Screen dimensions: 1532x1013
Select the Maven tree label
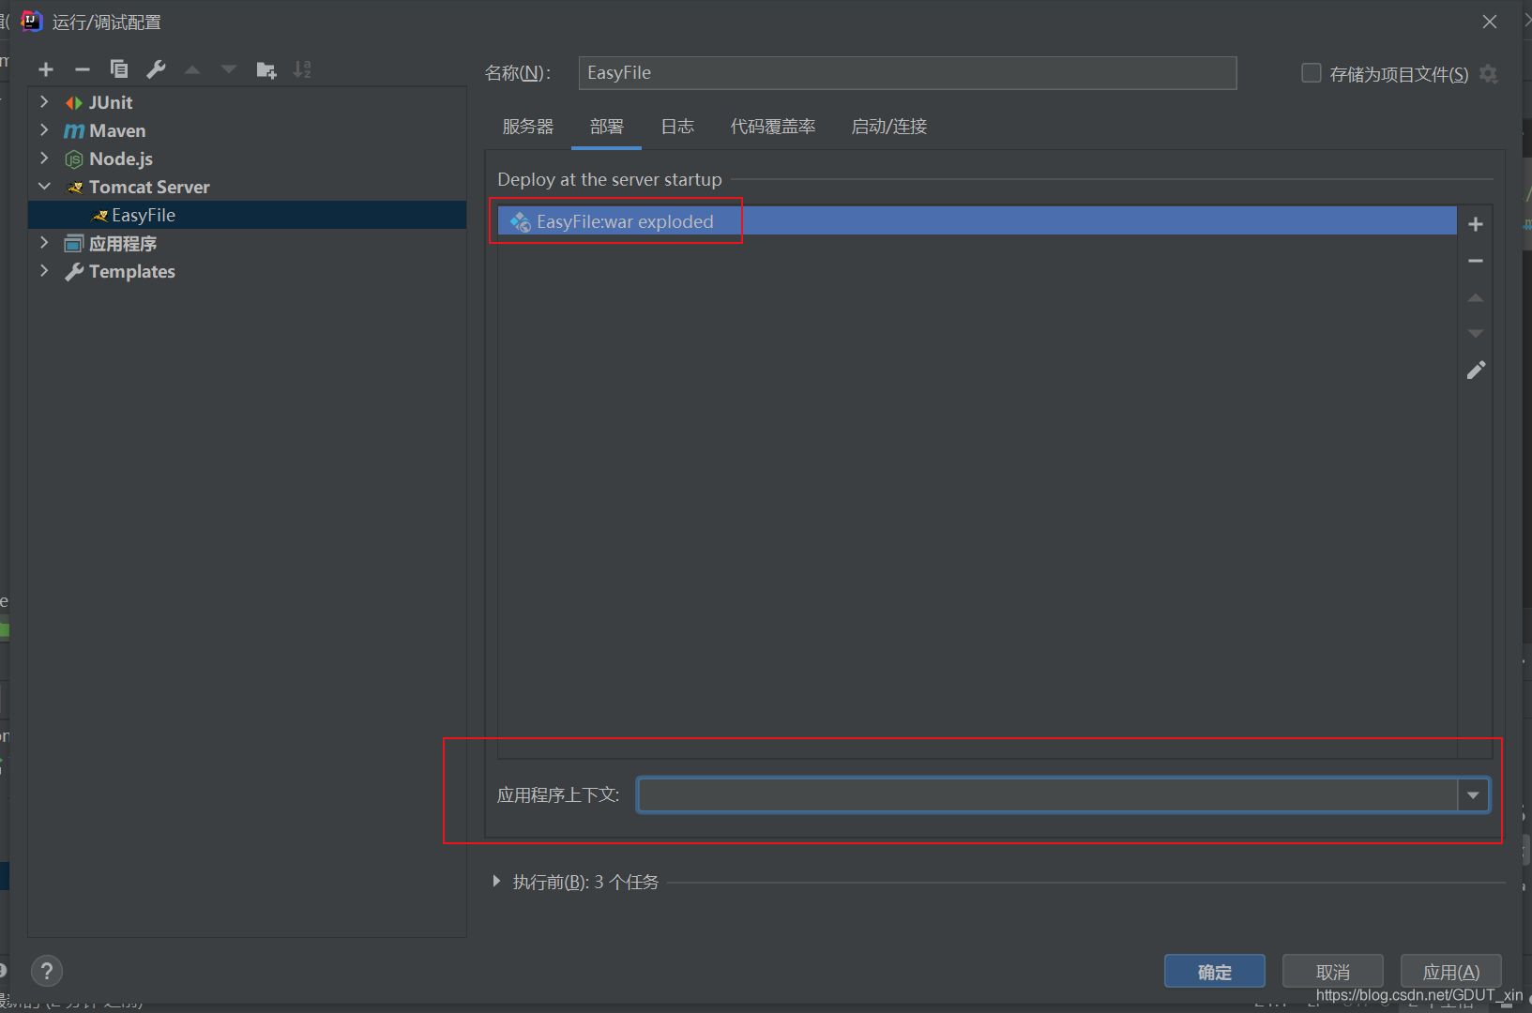pos(117,131)
